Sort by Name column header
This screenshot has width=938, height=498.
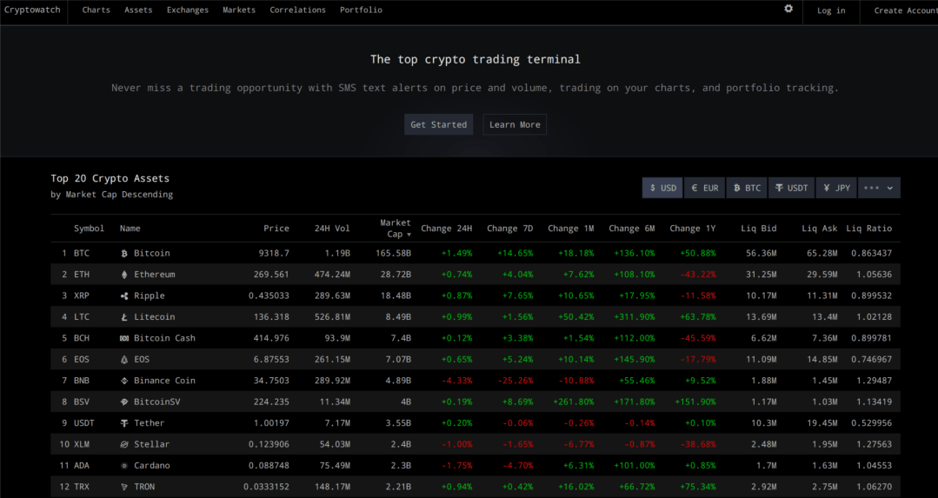130,229
